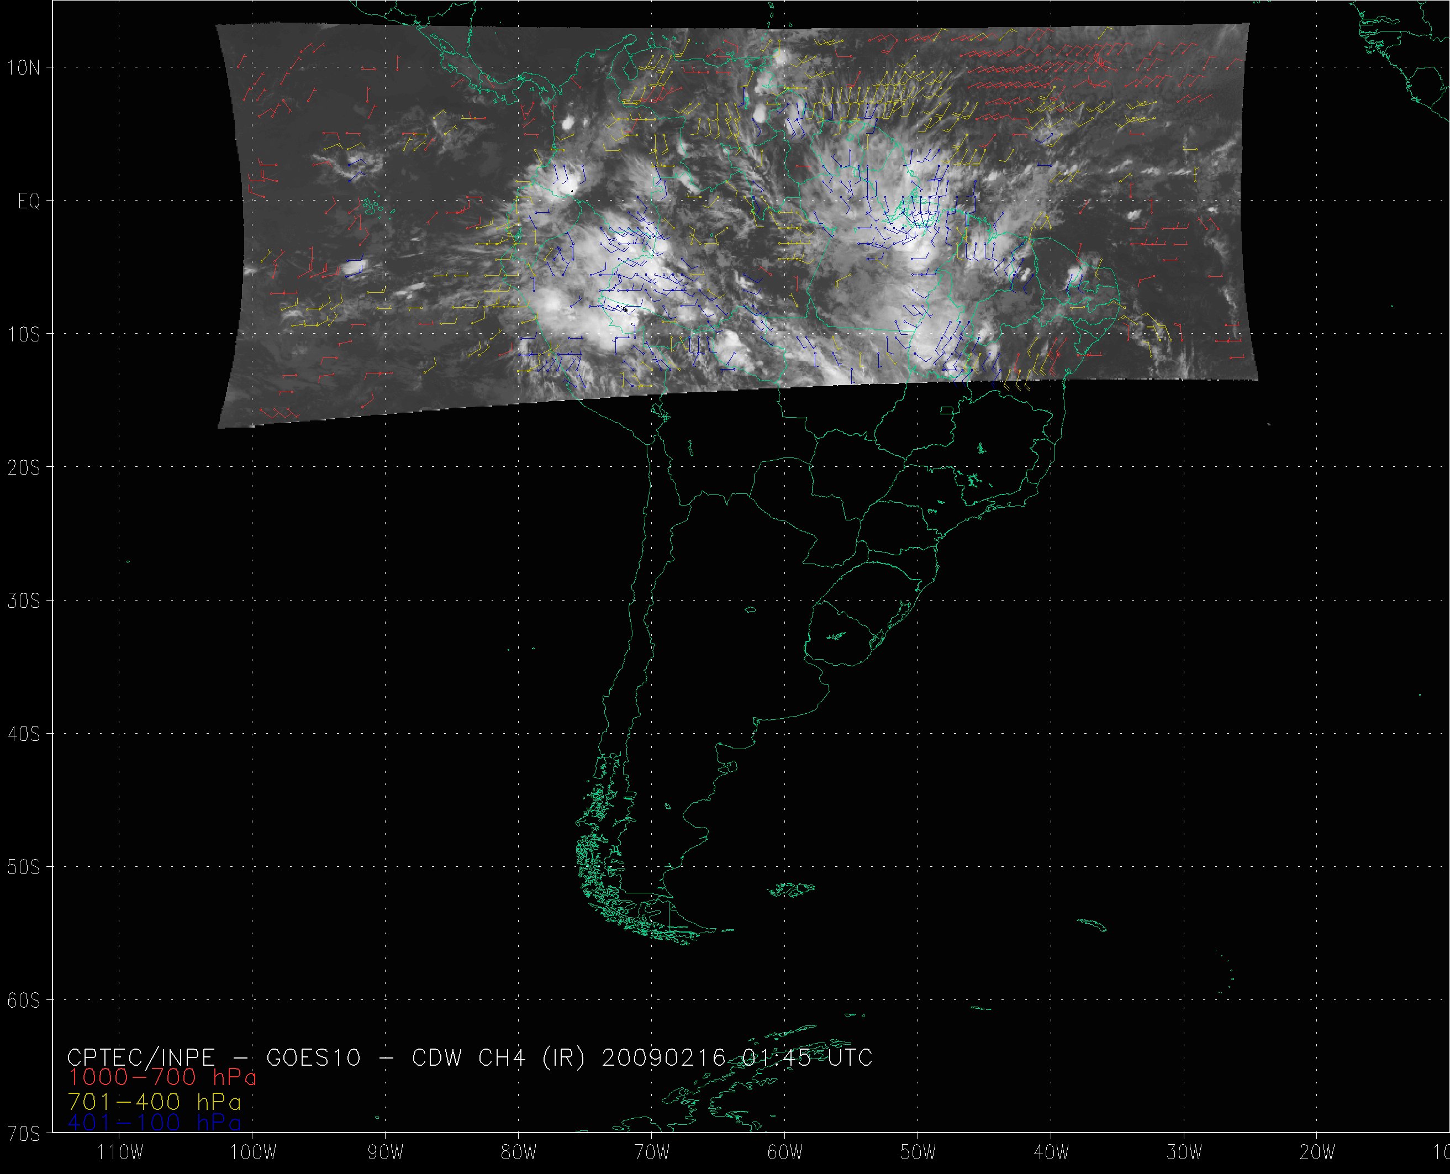Image resolution: width=1450 pixels, height=1174 pixels.
Task: Click the EQ equator axis label
Action: tap(28, 201)
